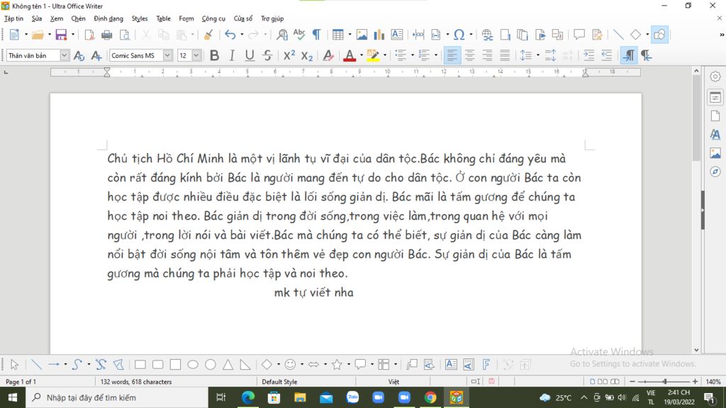Click the Save document icon
This screenshot has width=726, height=408.
tap(61, 35)
